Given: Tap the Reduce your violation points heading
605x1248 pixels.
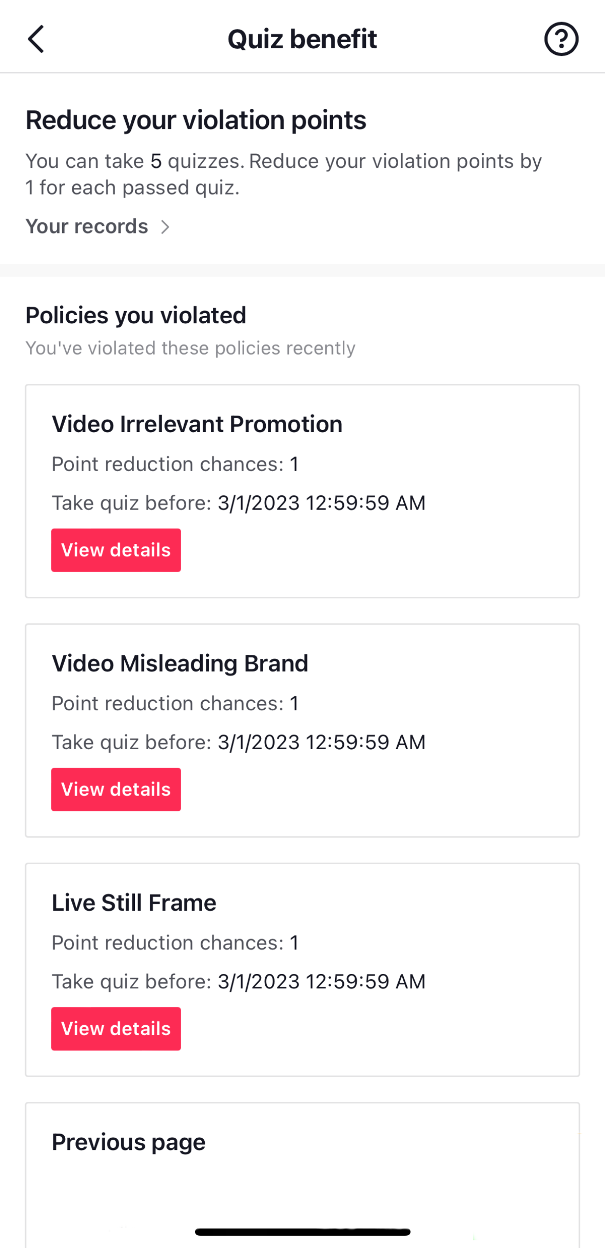Looking at the screenshot, I should point(196,120).
